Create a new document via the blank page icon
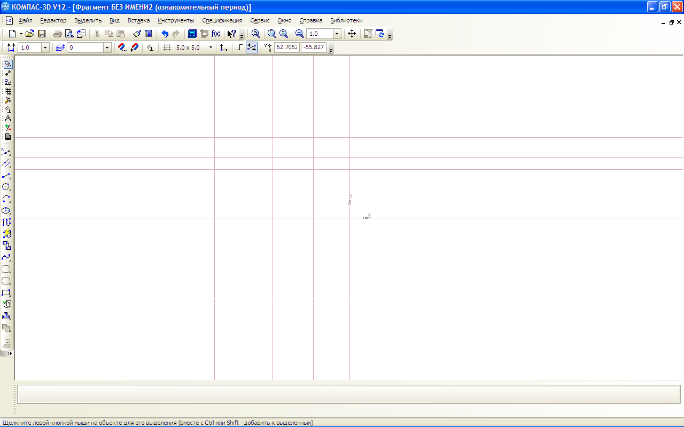The image size is (684, 427). pos(12,34)
